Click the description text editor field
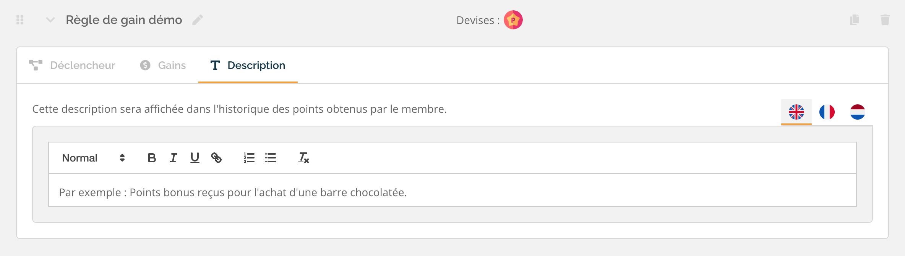The image size is (905, 256). (452, 190)
